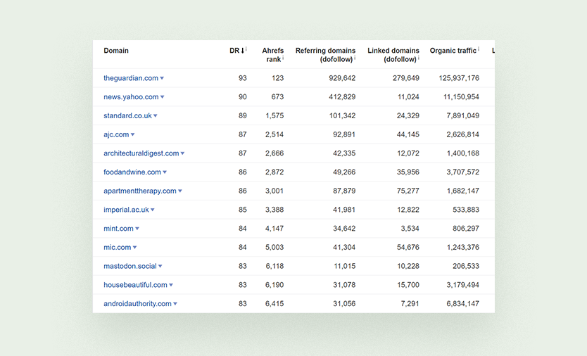Sort by Referring domains (dofollow) header
Image resolution: width=587 pixels, height=356 pixels.
325,55
